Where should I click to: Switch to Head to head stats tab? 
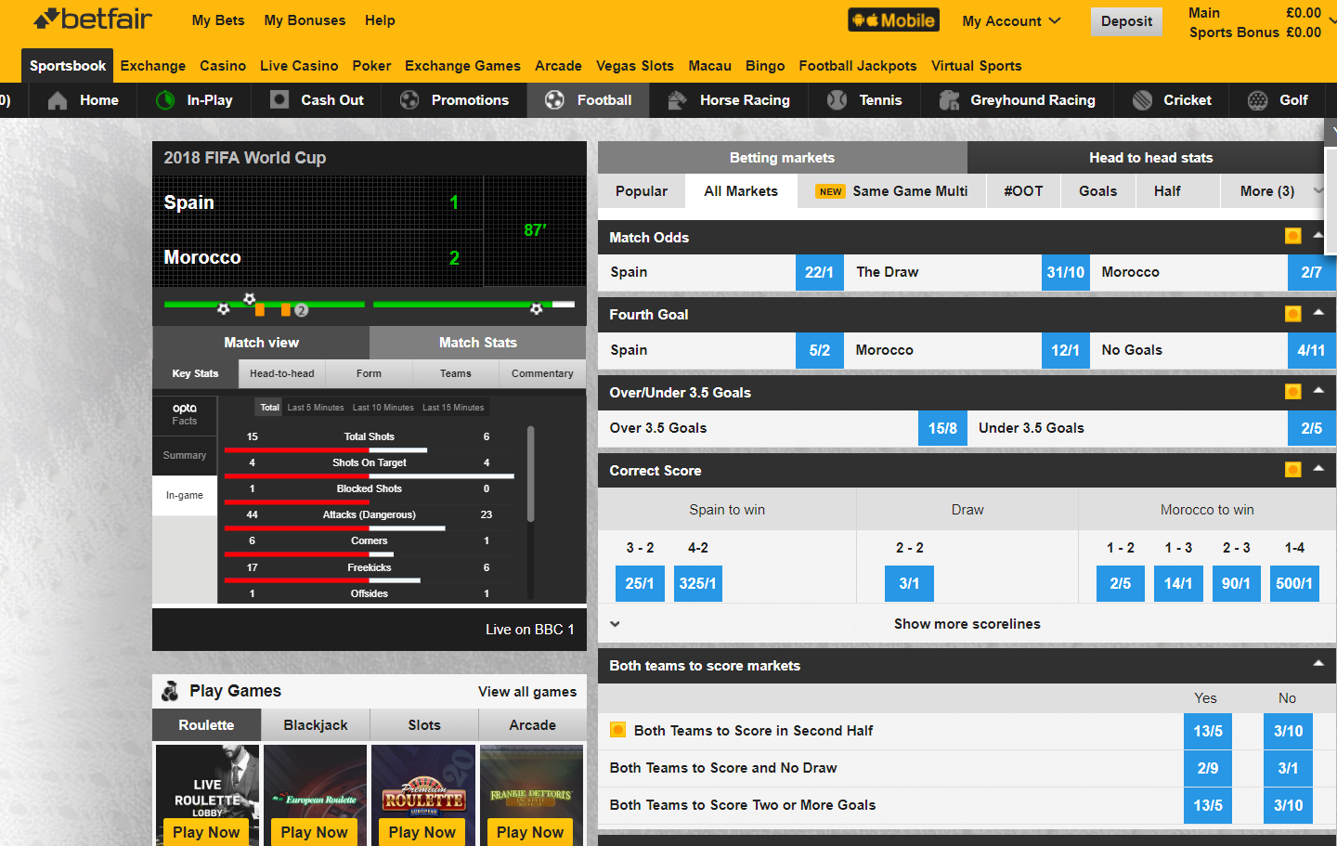click(1150, 158)
